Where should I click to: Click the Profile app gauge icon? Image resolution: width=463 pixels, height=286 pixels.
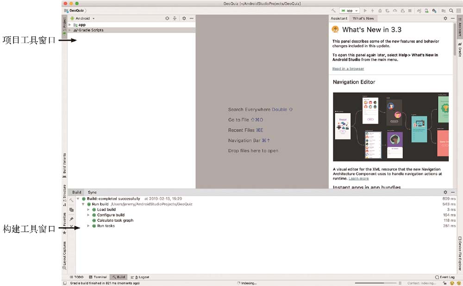click(395, 11)
